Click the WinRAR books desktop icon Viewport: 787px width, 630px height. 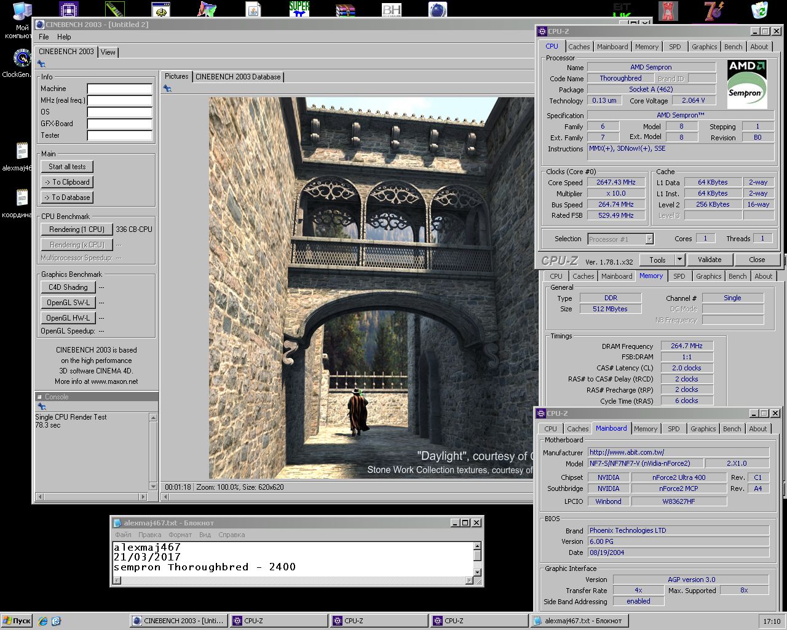click(x=346, y=9)
